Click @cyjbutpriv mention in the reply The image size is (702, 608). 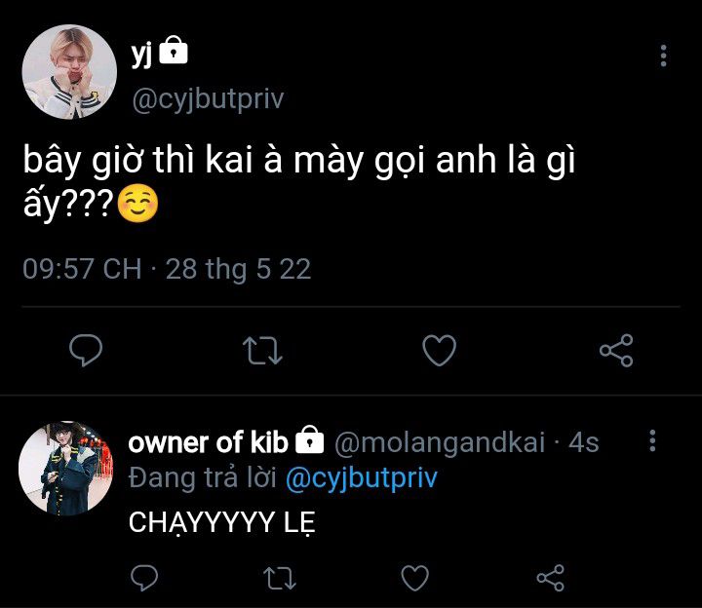(361, 478)
